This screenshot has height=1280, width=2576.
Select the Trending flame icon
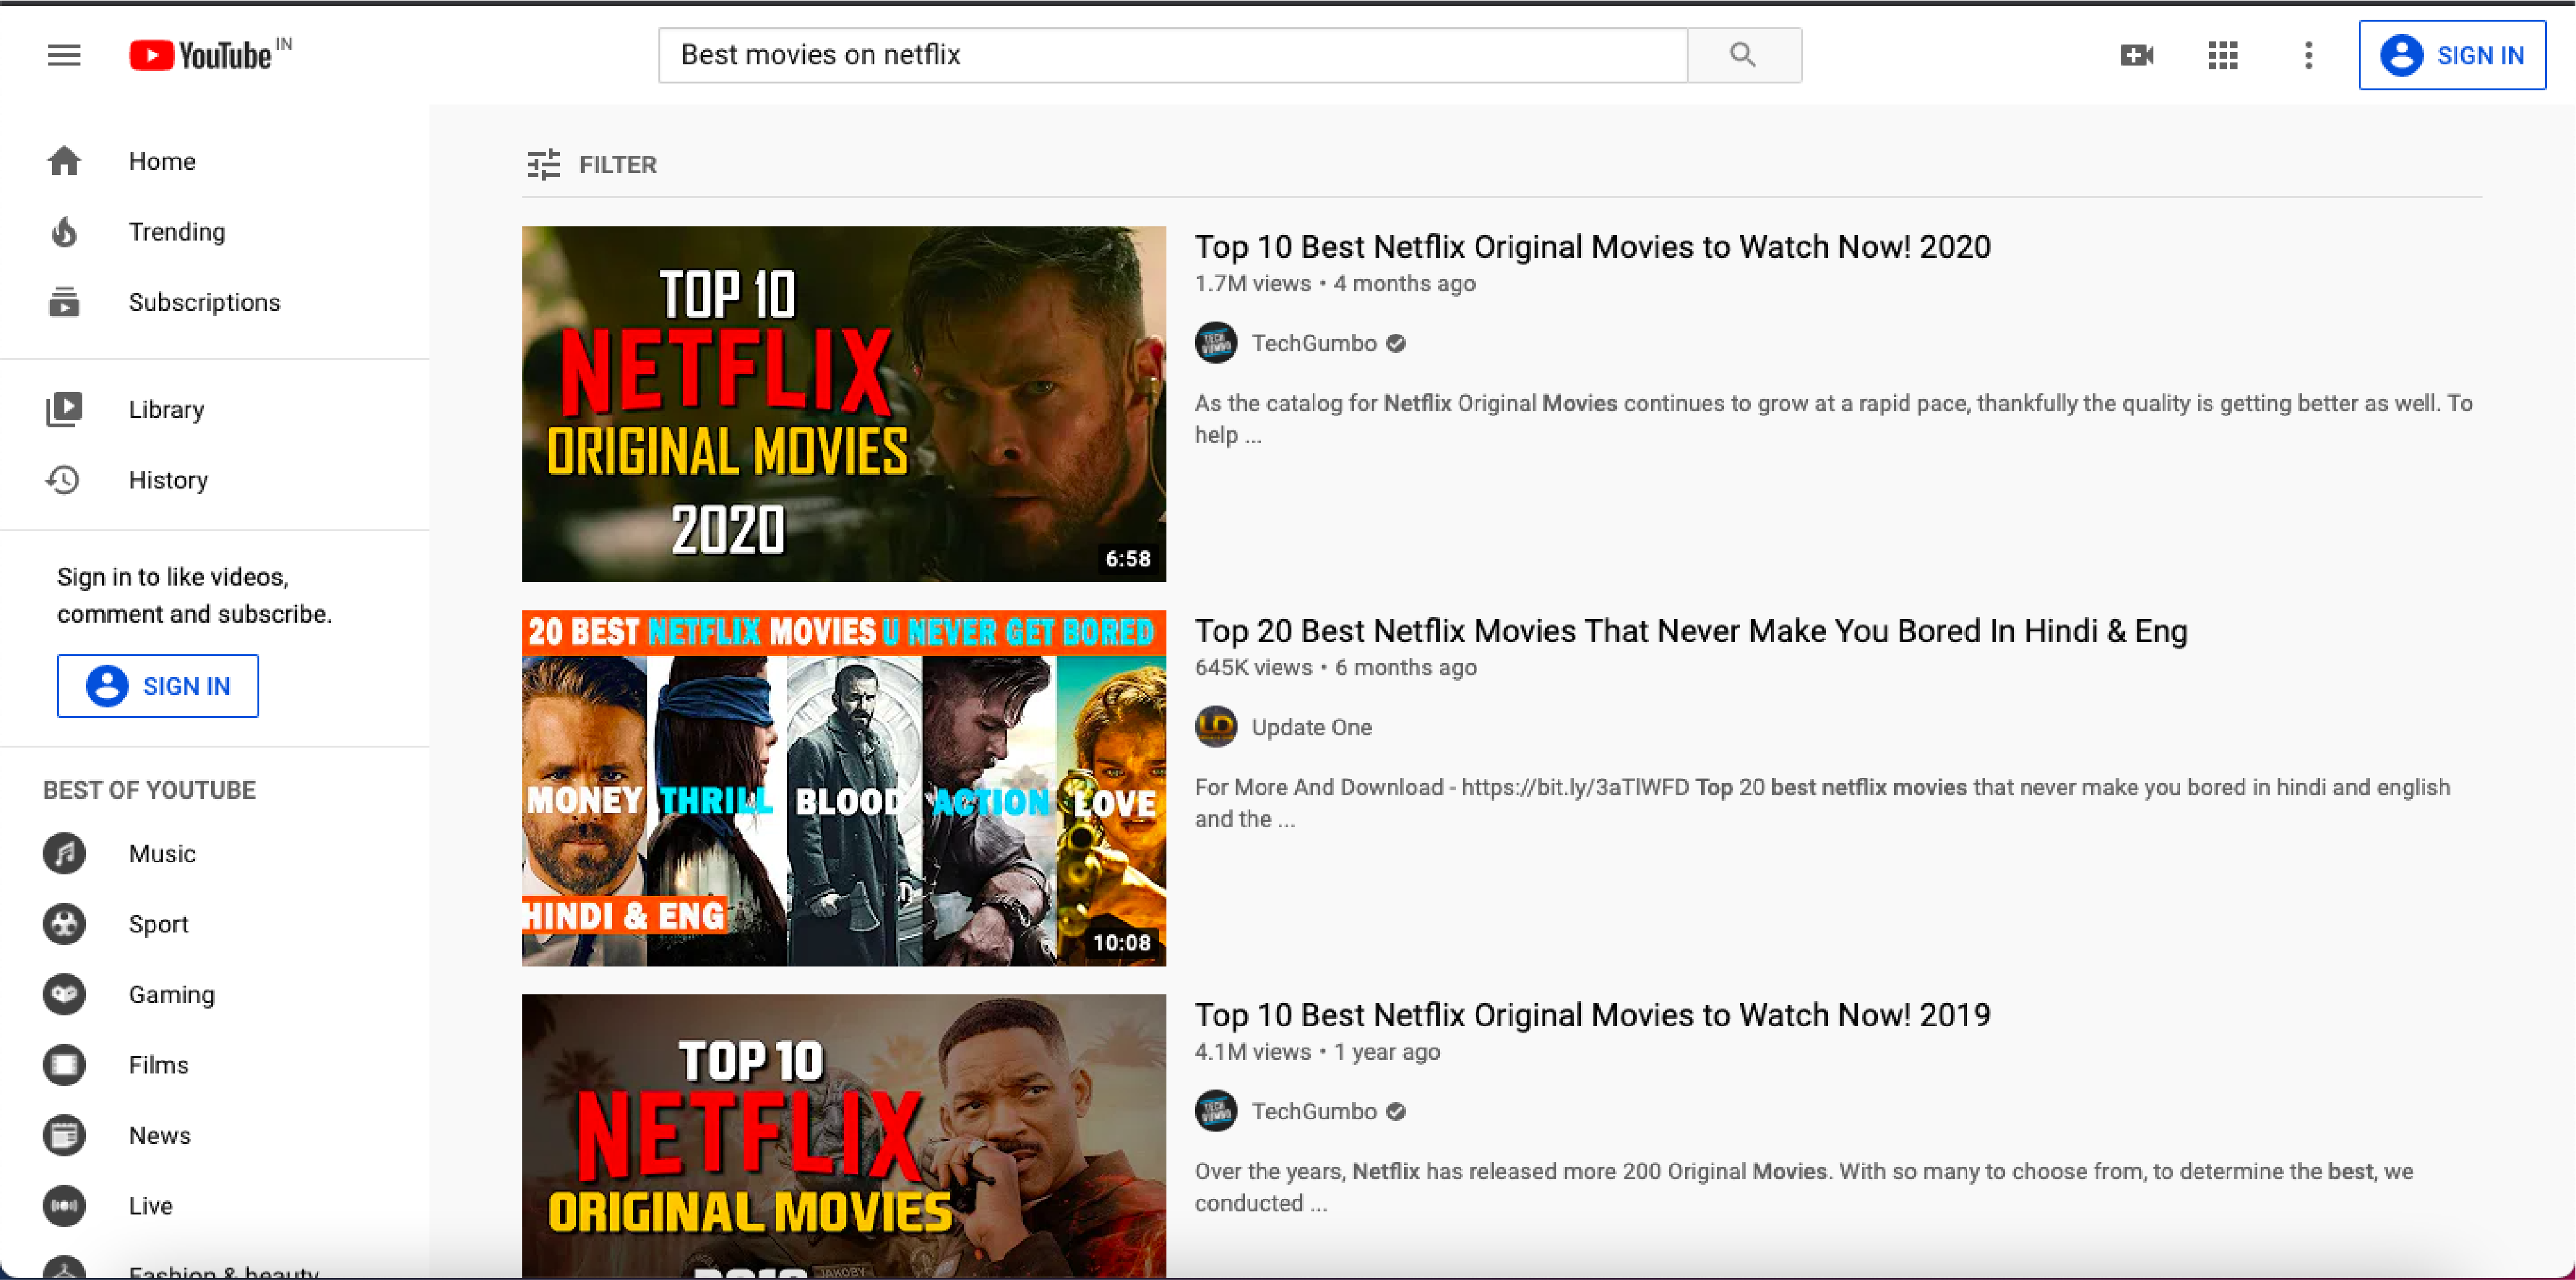(63, 231)
